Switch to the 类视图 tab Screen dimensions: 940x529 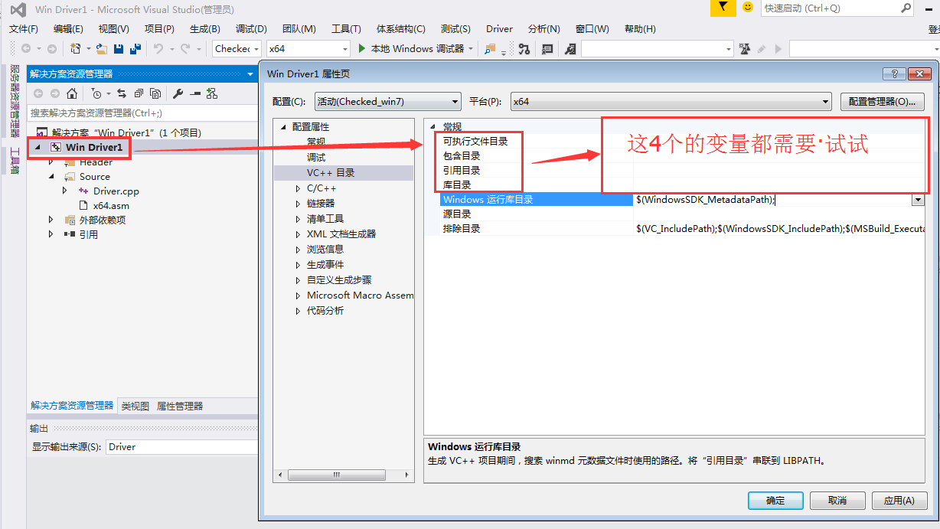pyautogui.click(x=135, y=406)
